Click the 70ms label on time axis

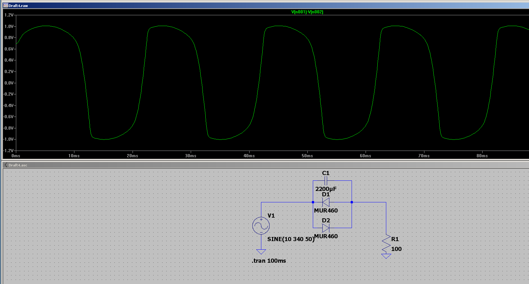[424, 156]
